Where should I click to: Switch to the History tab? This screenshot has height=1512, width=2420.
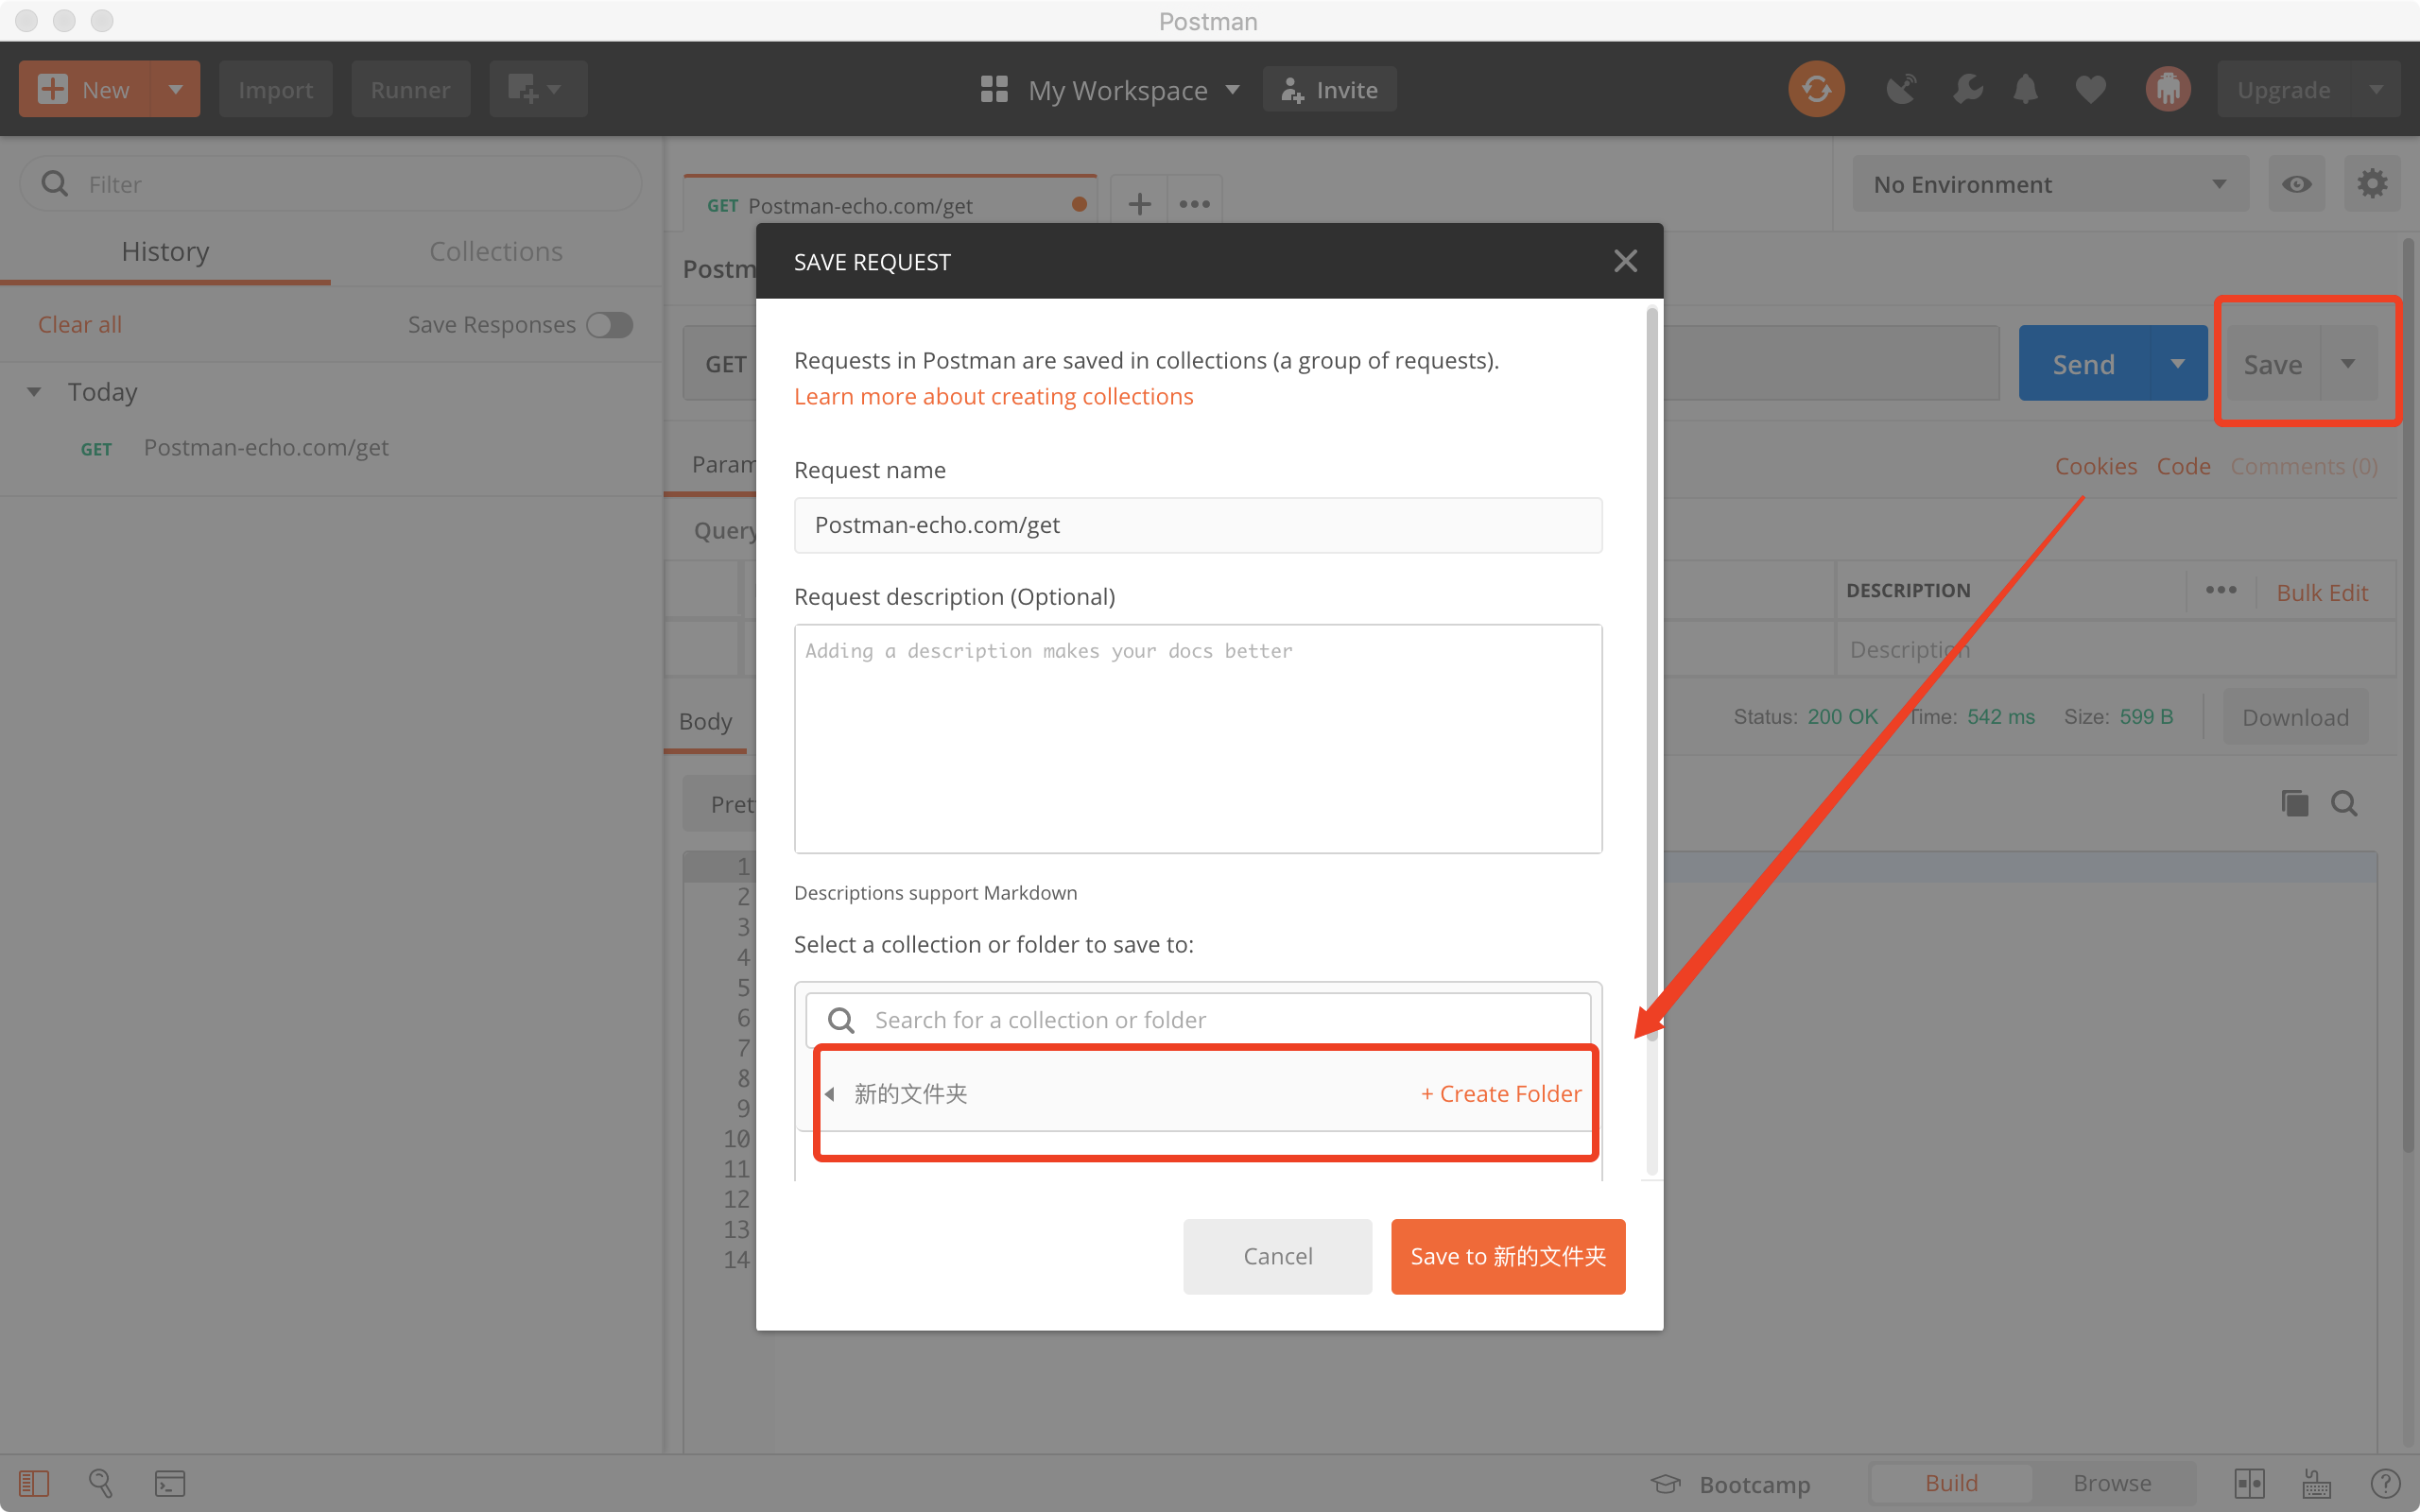(x=165, y=251)
